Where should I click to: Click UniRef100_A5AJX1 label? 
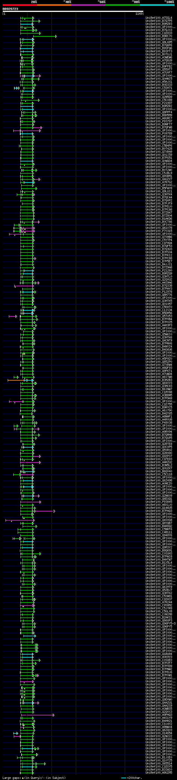pyautogui.click(x=159, y=82)
